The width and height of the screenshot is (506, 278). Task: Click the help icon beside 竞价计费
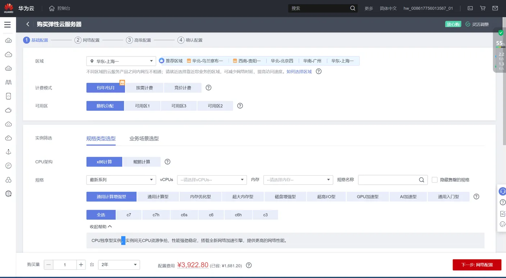click(x=209, y=88)
